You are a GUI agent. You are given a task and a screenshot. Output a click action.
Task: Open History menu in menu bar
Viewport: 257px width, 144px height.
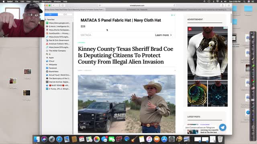pyautogui.click(x=36, y=2)
